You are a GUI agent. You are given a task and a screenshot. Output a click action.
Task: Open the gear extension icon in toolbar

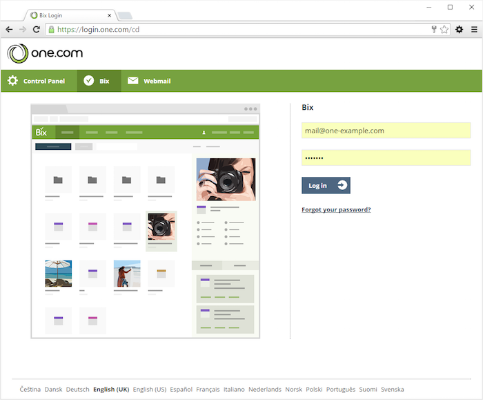459,29
